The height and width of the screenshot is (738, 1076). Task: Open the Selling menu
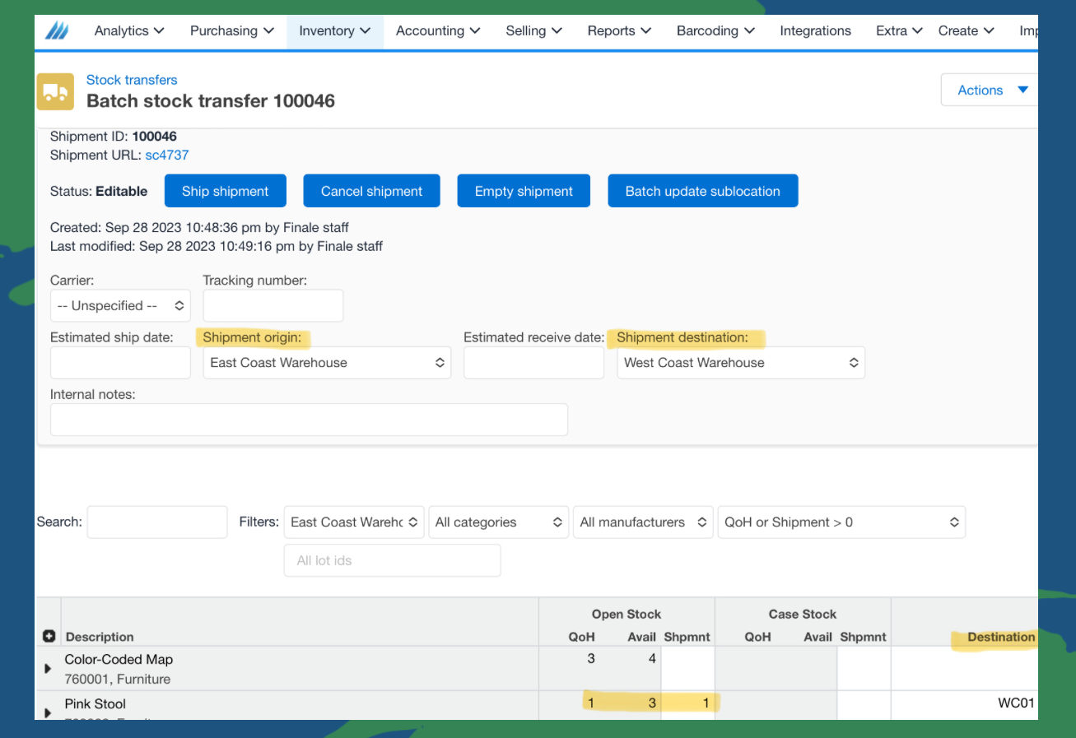pos(534,30)
